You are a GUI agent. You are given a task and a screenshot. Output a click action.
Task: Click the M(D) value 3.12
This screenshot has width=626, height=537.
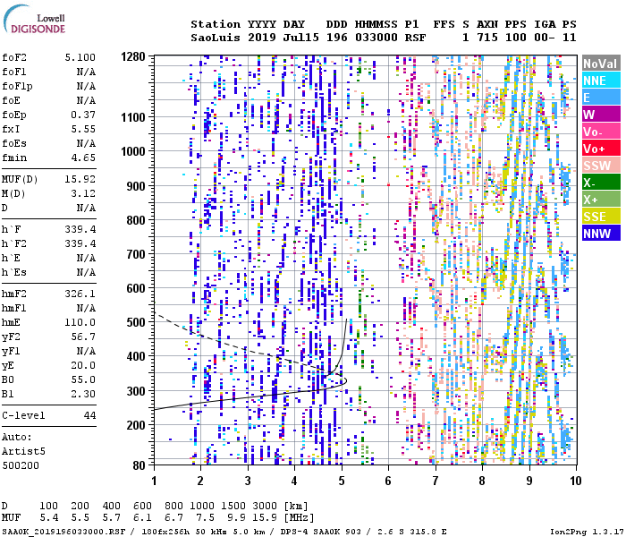point(83,193)
